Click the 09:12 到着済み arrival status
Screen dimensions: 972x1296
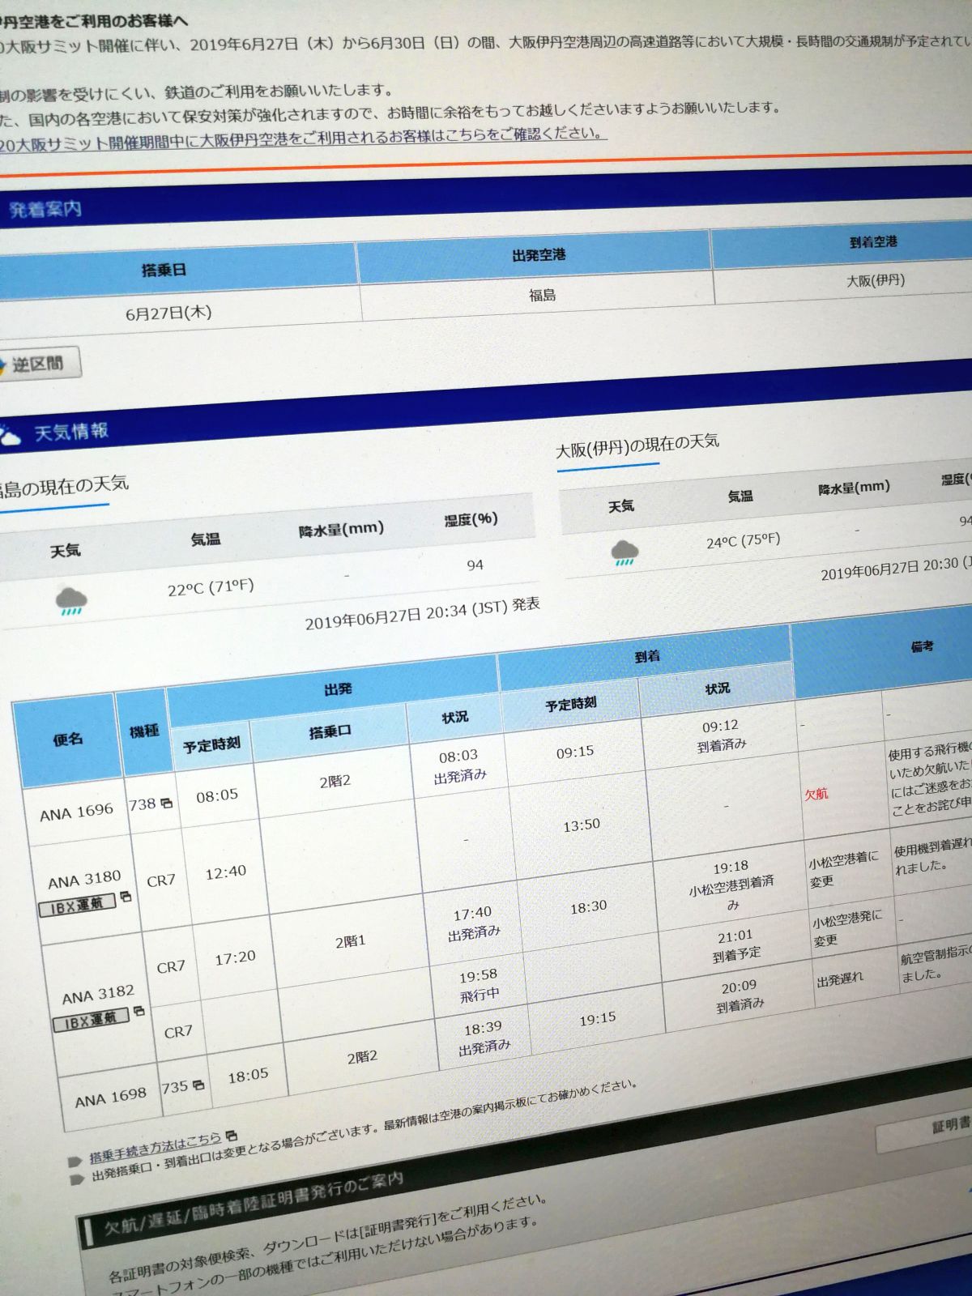[721, 735]
